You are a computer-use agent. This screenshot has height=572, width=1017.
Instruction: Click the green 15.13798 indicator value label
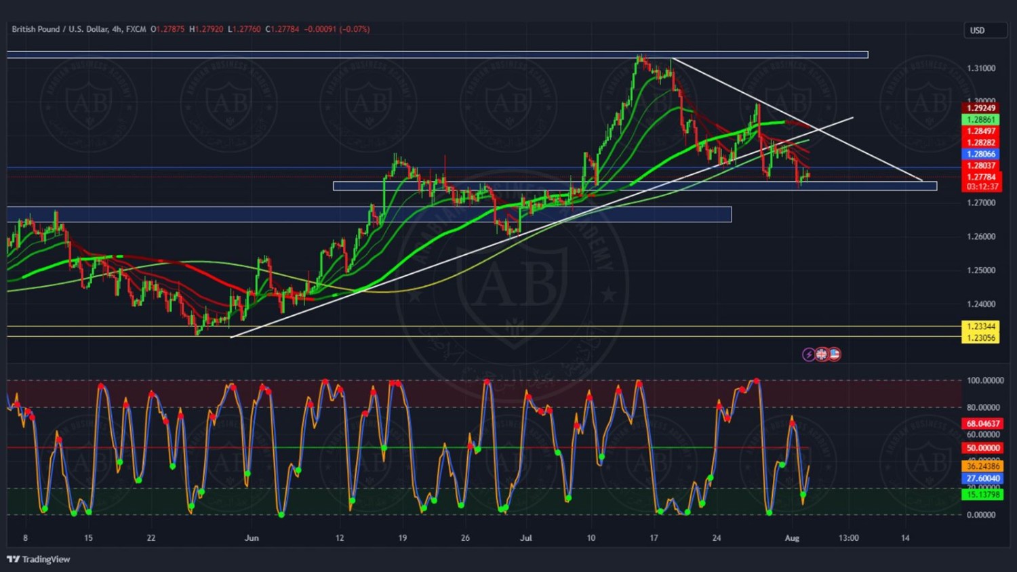coord(982,495)
